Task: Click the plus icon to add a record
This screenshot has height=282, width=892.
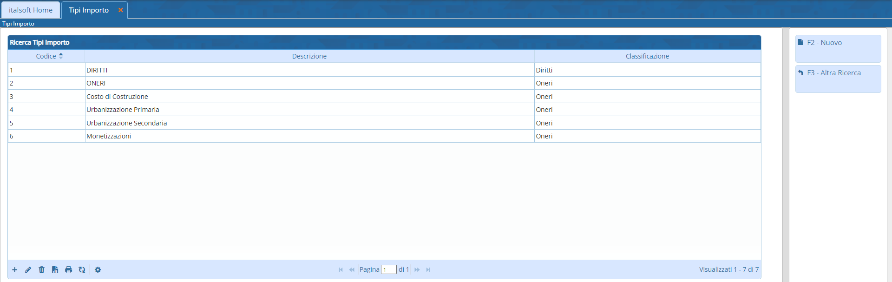Action: (x=15, y=270)
